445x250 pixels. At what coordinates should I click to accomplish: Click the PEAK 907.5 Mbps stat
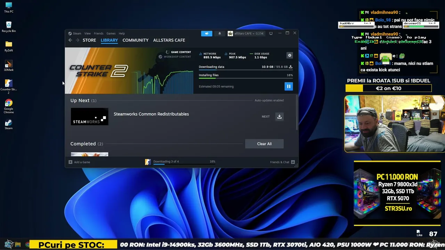(x=235, y=56)
